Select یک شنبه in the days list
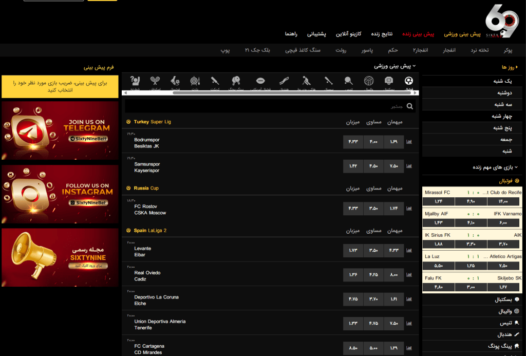Image resolution: width=526 pixels, height=356 pixels. (473, 81)
